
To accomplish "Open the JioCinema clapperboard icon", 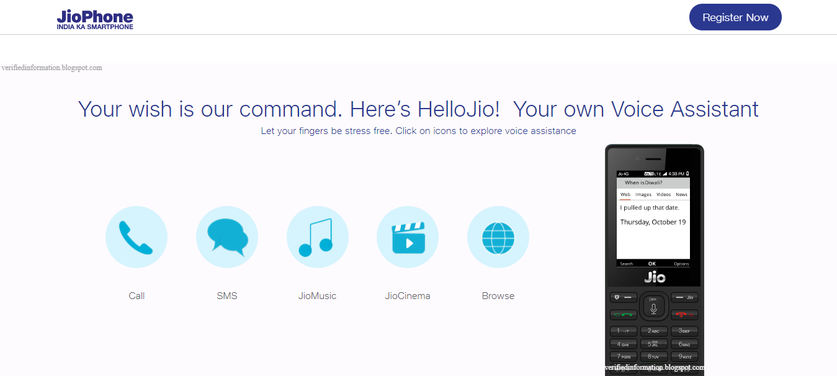I will (x=408, y=237).
